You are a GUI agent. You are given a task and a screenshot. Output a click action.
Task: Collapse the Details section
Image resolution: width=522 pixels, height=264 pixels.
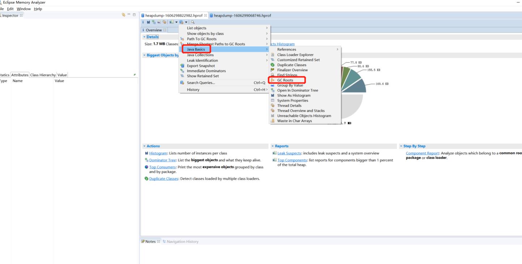pyautogui.click(x=144, y=37)
